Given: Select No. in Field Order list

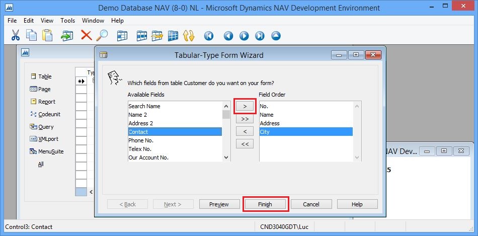Looking at the screenshot, I should [306, 106].
